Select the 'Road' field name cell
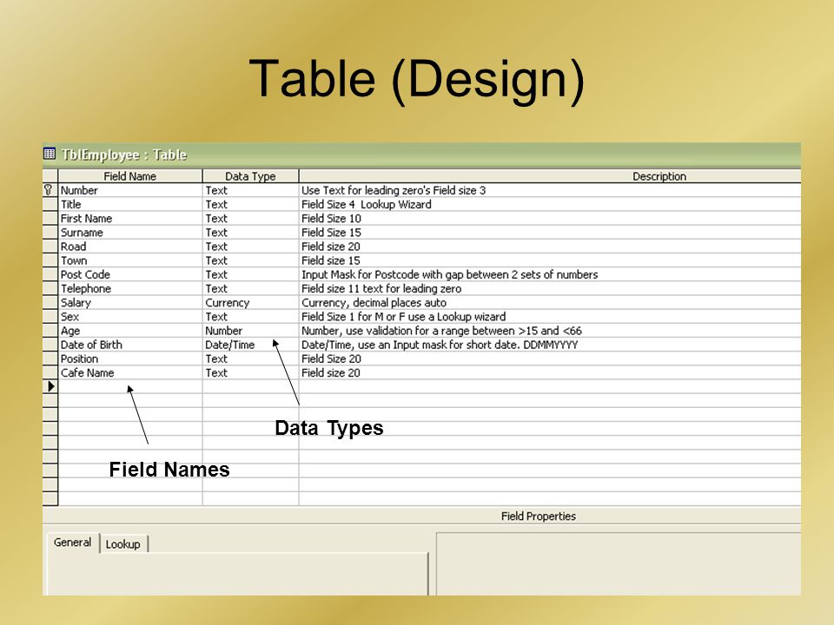 [x=130, y=247]
